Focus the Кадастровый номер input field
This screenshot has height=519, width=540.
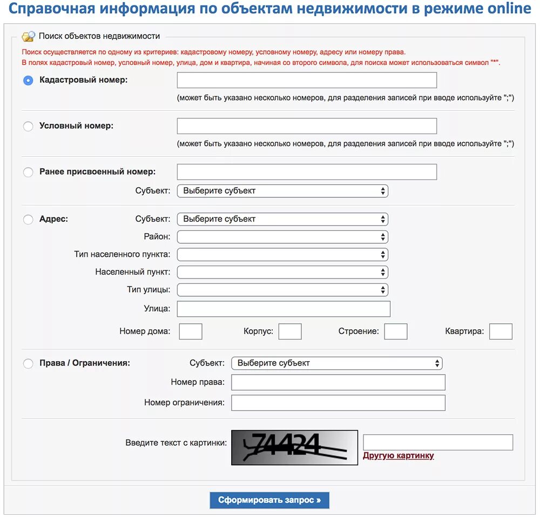(x=307, y=81)
